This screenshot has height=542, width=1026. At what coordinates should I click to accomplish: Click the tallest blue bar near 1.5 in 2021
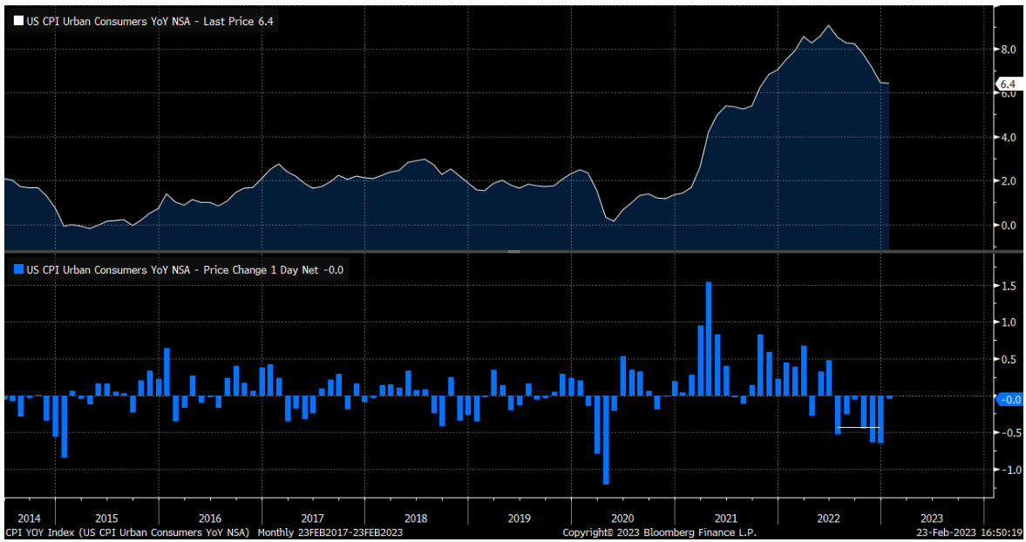[x=709, y=339]
